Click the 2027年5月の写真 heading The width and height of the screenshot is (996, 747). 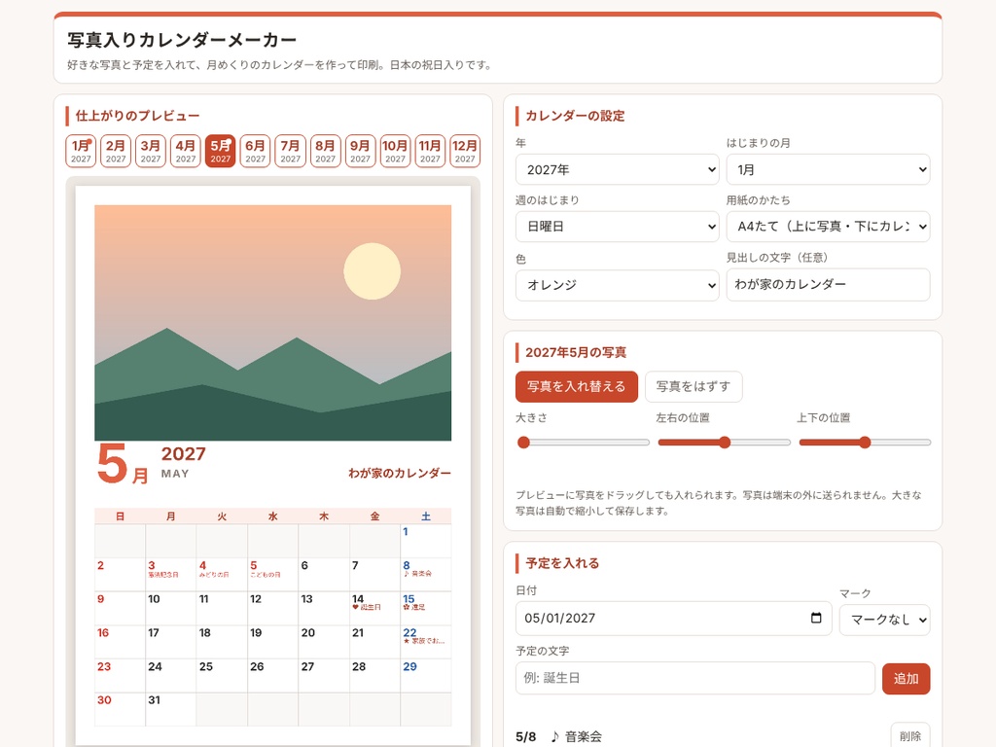(x=576, y=352)
